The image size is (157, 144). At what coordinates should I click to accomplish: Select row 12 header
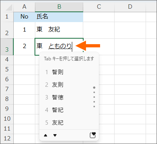[x=7, y=138]
